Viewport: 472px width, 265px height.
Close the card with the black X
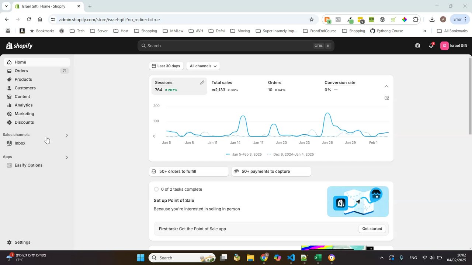click(x=370, y=248)
